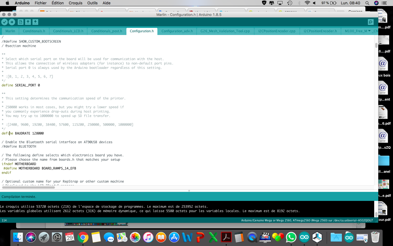Open App Store in the Dock
Viewport: 393px width, 246px height.
pyautogui.click(x=174, y=237)
